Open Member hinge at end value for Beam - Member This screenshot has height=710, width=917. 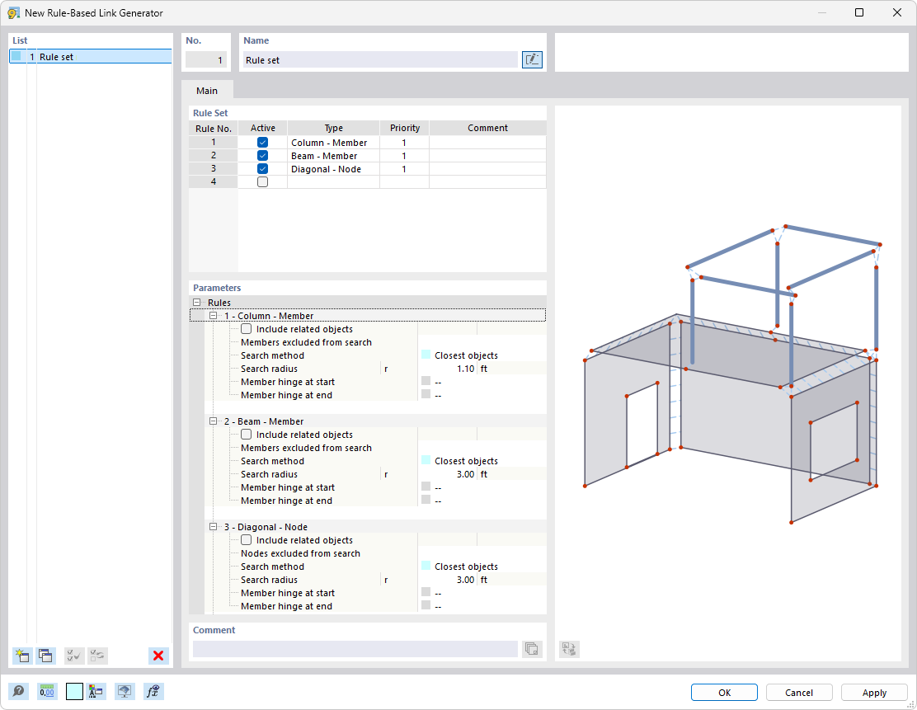point(482,501)
